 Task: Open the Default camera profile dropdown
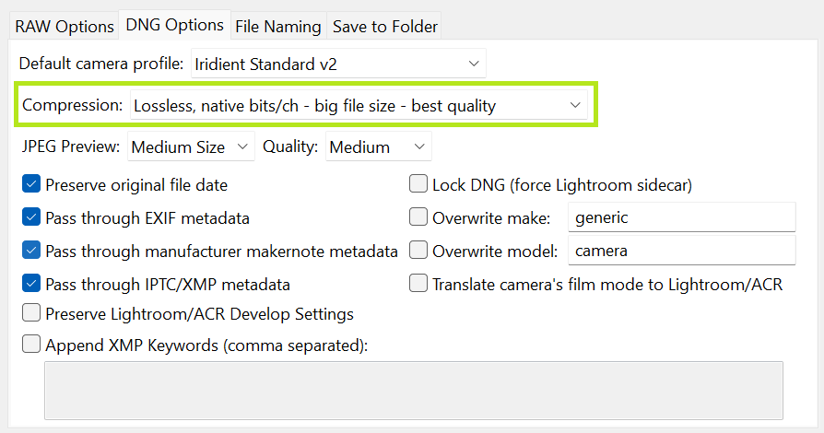[338, 64]
